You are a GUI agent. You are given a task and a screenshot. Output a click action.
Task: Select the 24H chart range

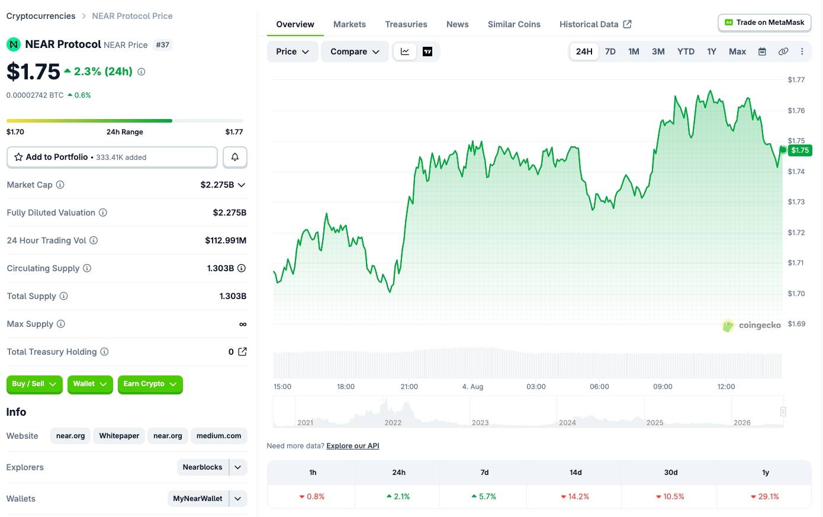coord(584,52)
